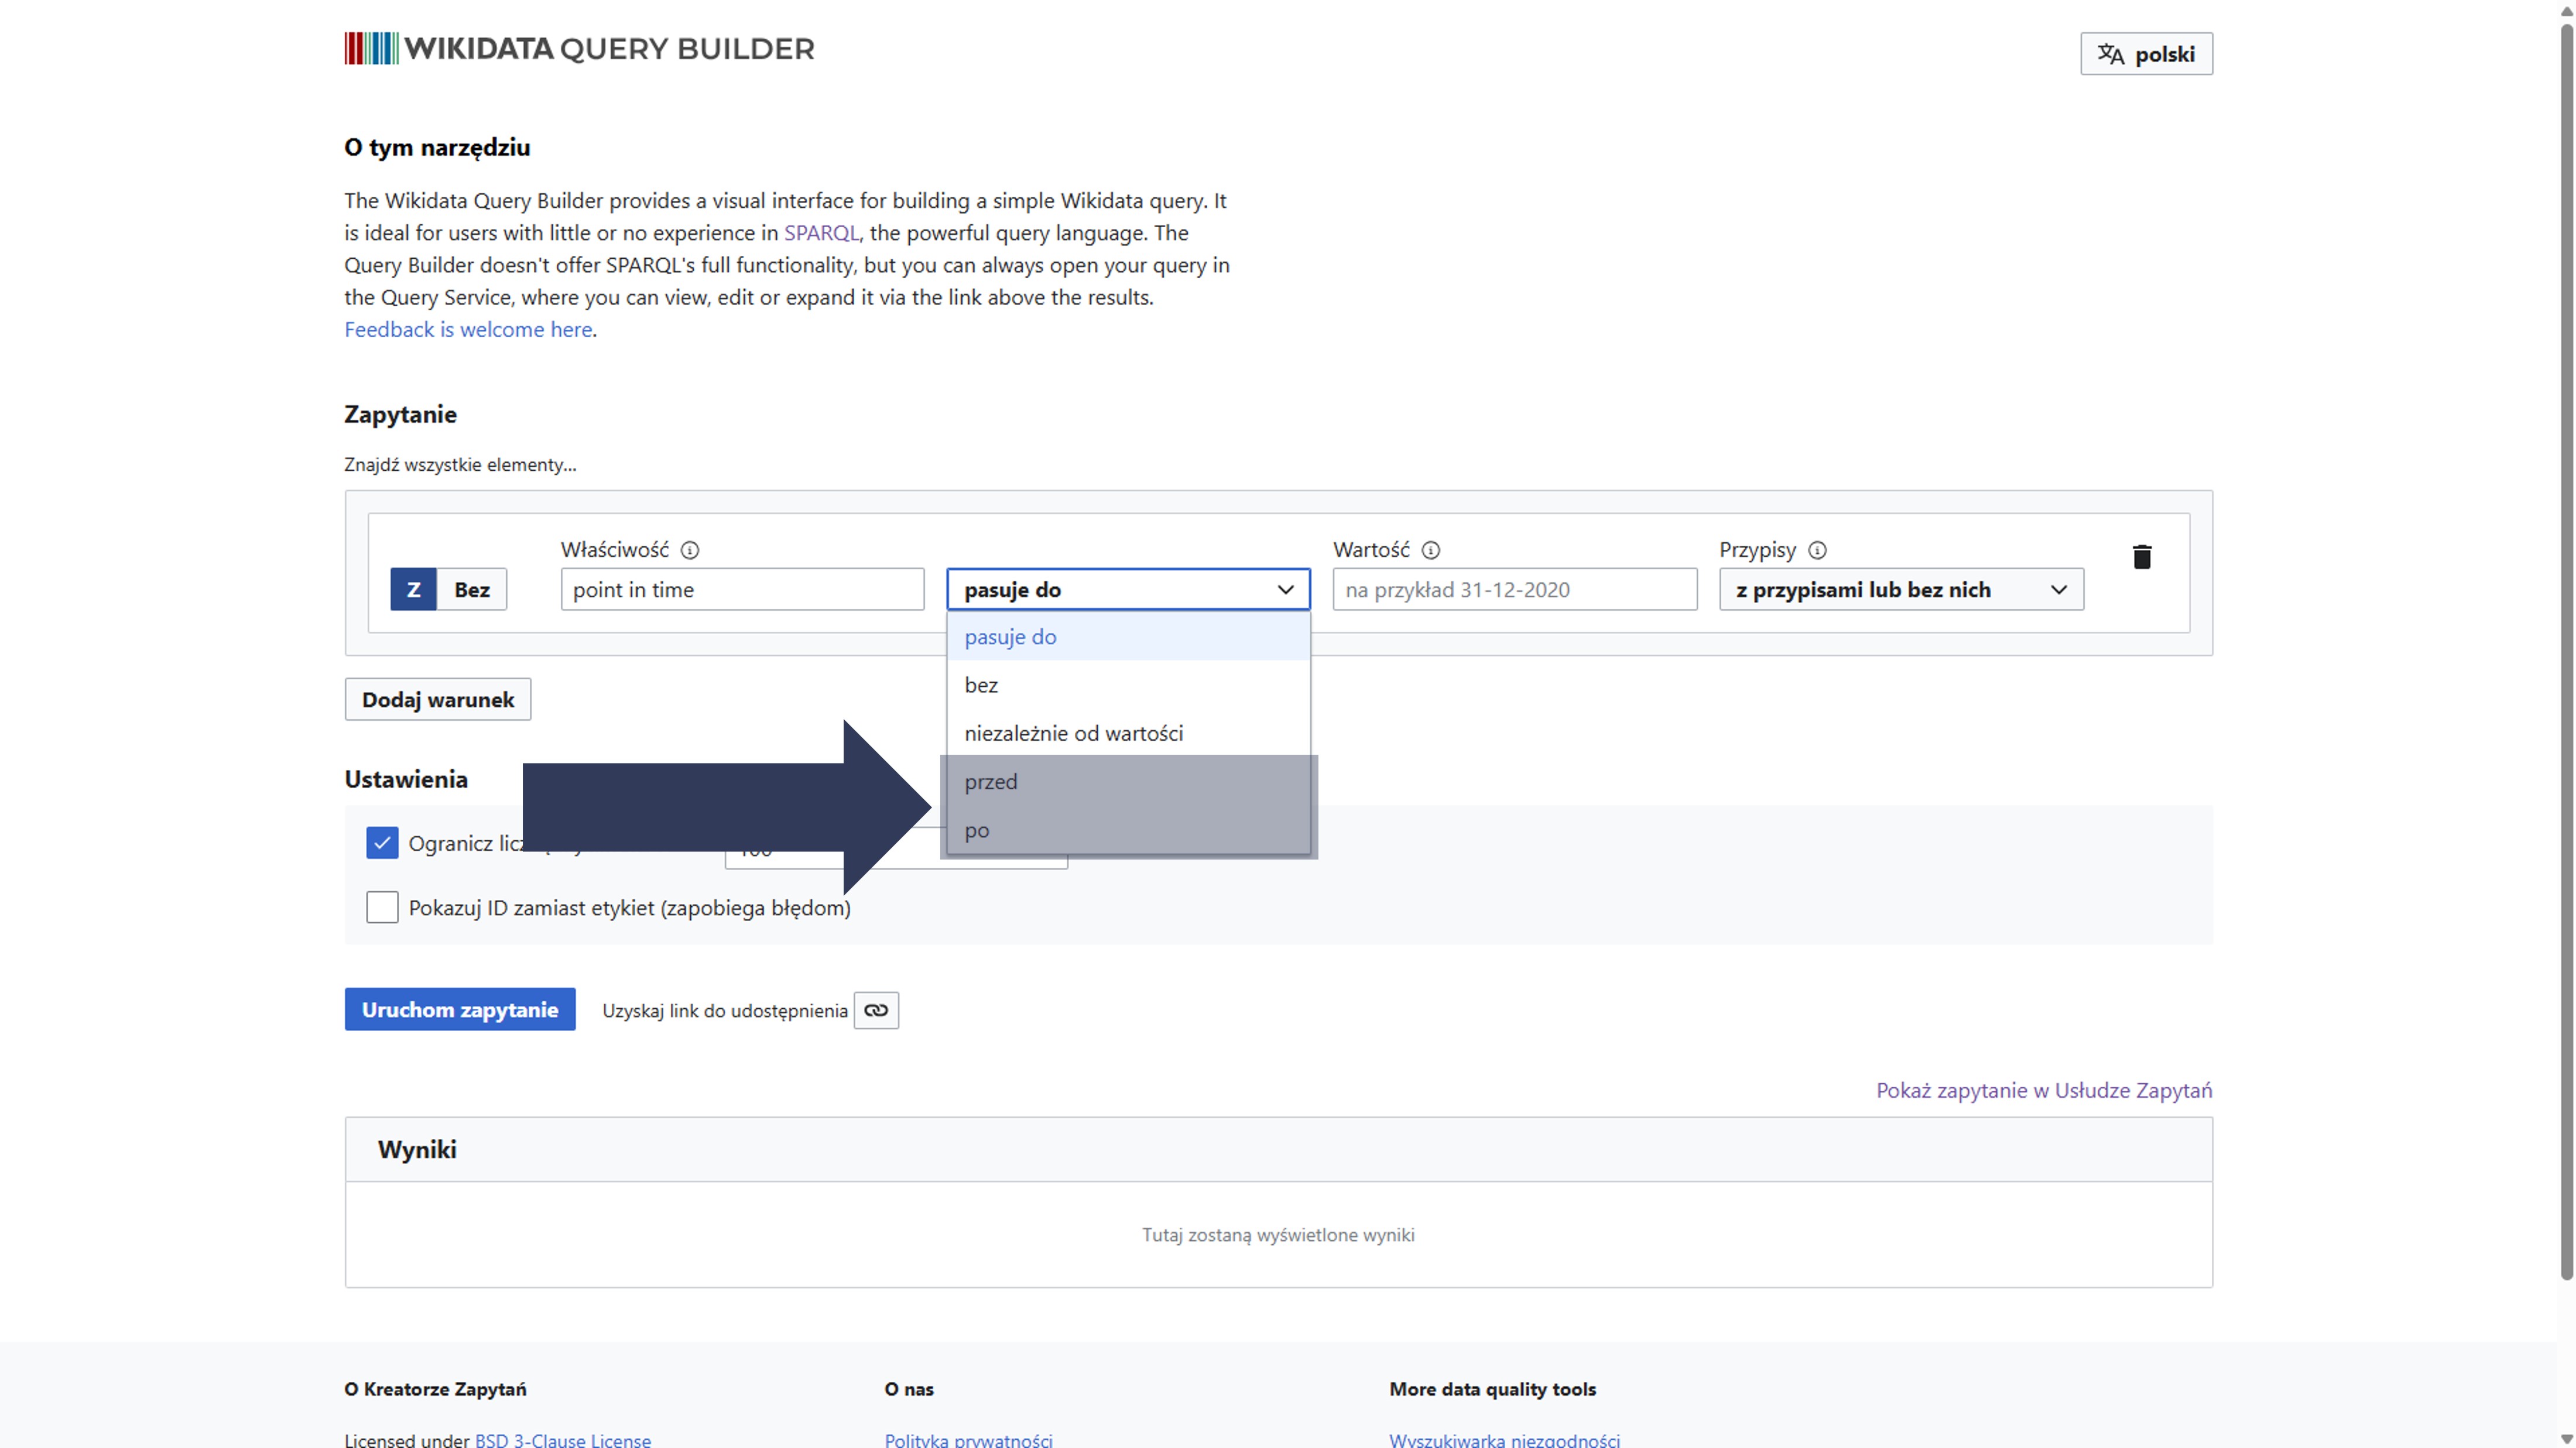Select the Z toggle option
Viewport: 2576px width, 1448px height.
point(413,590)
